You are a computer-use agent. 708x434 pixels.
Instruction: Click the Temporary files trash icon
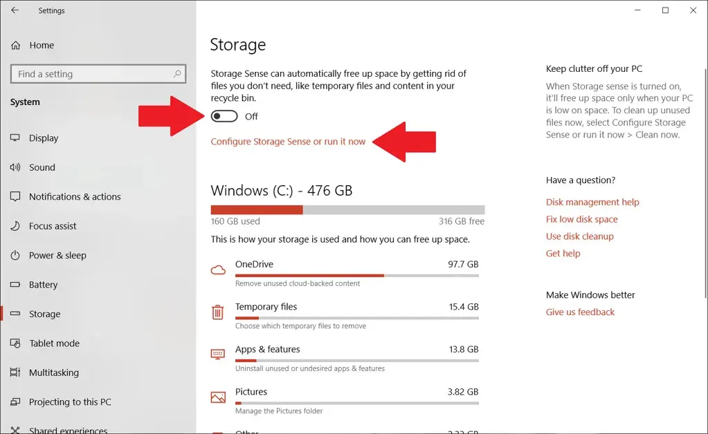218,312
